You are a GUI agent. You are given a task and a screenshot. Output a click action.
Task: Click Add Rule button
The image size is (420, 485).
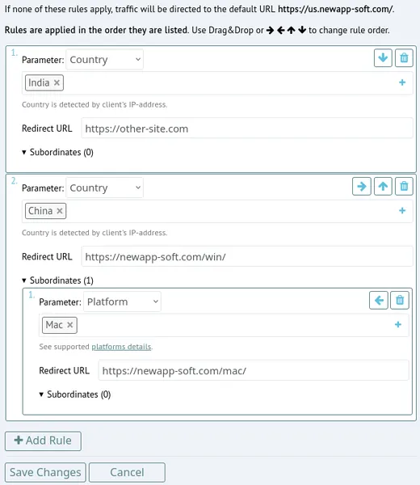click(43, 441)
